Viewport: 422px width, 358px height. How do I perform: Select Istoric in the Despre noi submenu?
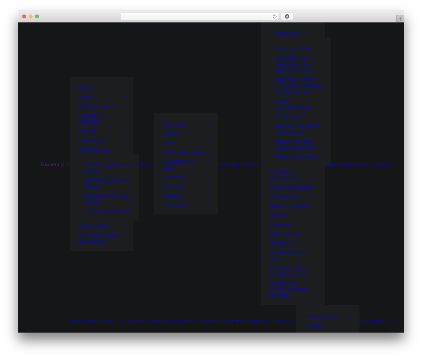85,88
